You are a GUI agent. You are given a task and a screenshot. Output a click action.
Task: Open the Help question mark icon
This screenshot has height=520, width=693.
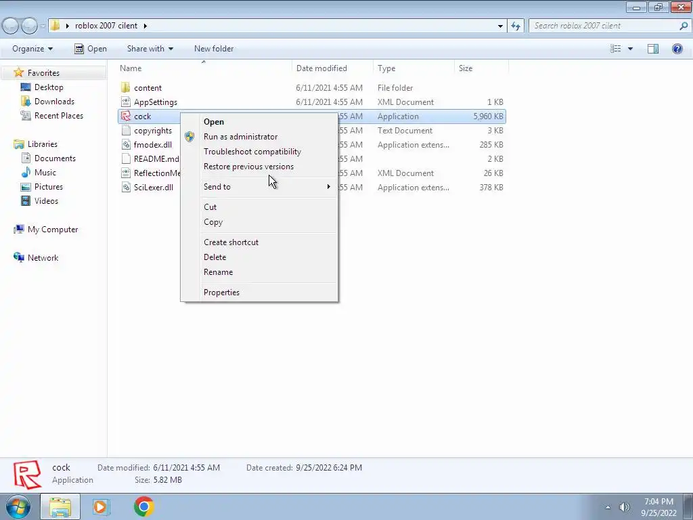coord(677,49)
